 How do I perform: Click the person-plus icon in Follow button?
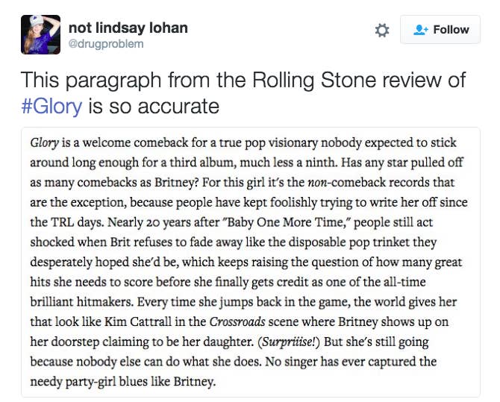419,30
